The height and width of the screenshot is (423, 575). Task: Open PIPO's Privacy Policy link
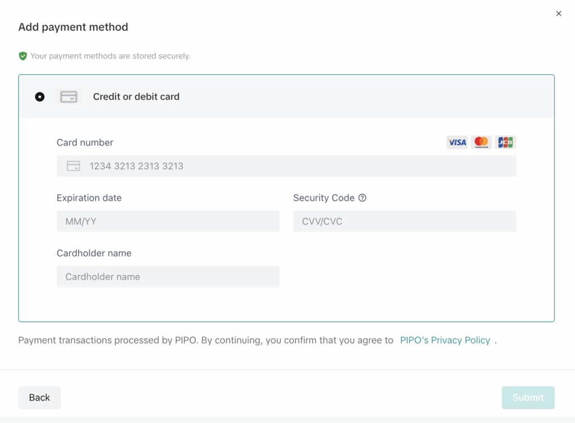click(445, 340)
